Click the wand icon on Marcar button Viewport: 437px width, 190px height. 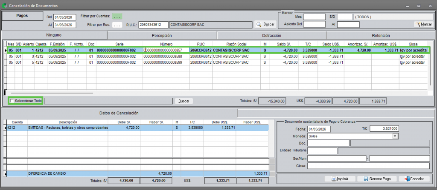coord(418,24)
